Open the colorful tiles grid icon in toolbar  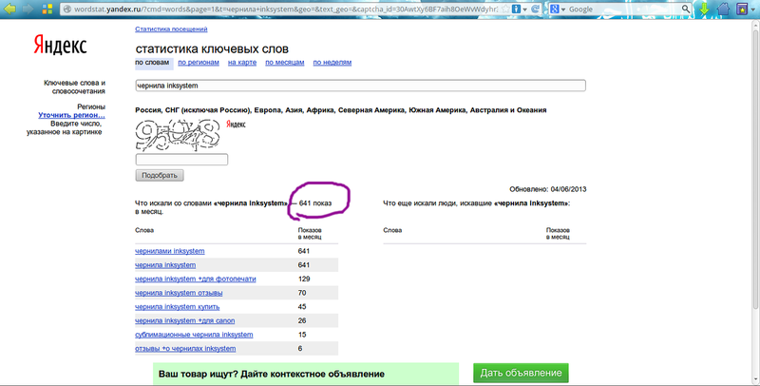tap(47, 9)
